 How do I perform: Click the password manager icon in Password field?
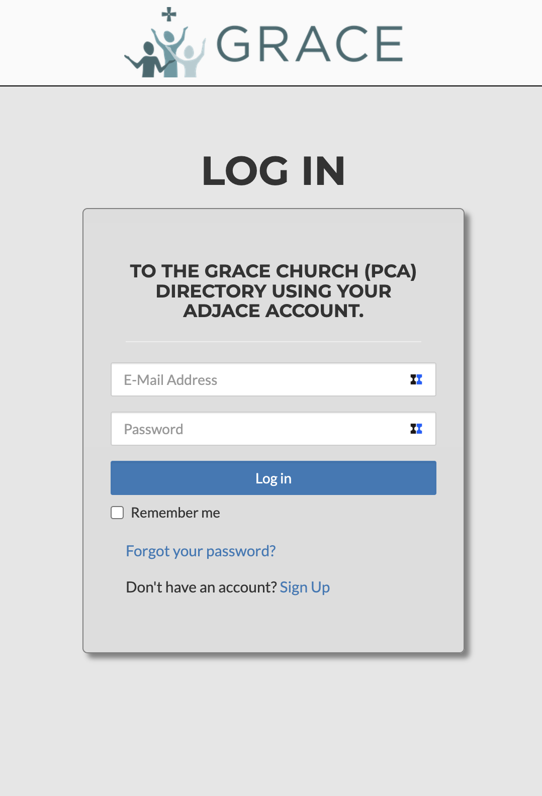[x=416, y=429]
